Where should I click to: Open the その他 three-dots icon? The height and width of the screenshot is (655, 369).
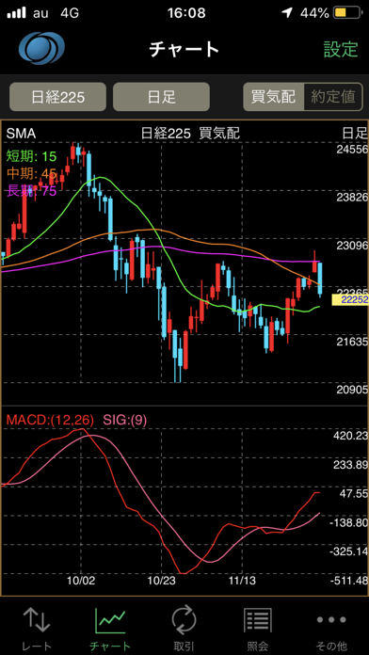coord(331,619)
